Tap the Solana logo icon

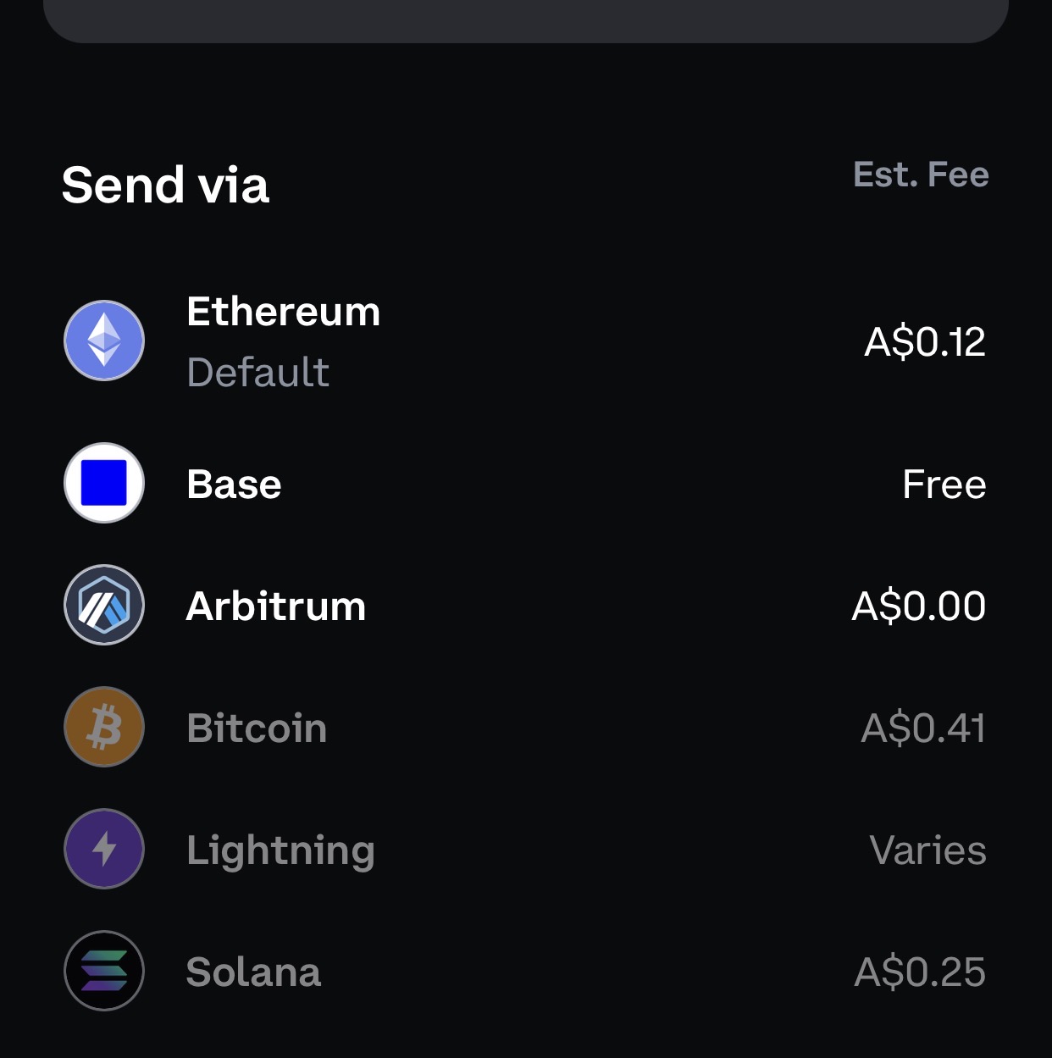coord(104,971)
